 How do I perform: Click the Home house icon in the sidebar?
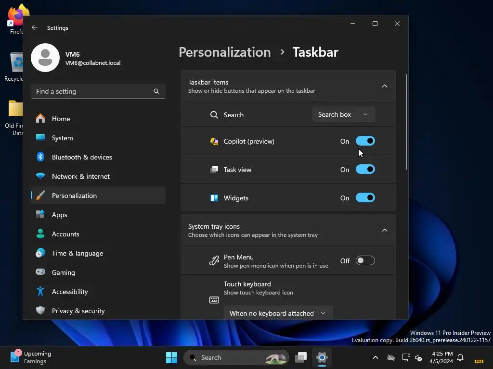point(40,119)
